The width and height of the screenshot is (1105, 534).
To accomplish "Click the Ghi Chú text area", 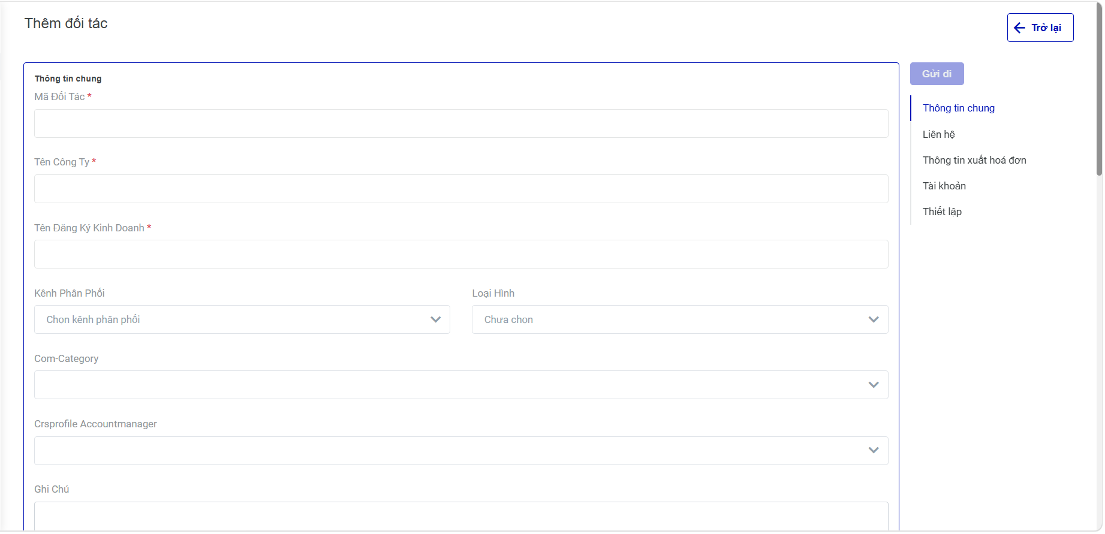I will click(x=461, y=516).
